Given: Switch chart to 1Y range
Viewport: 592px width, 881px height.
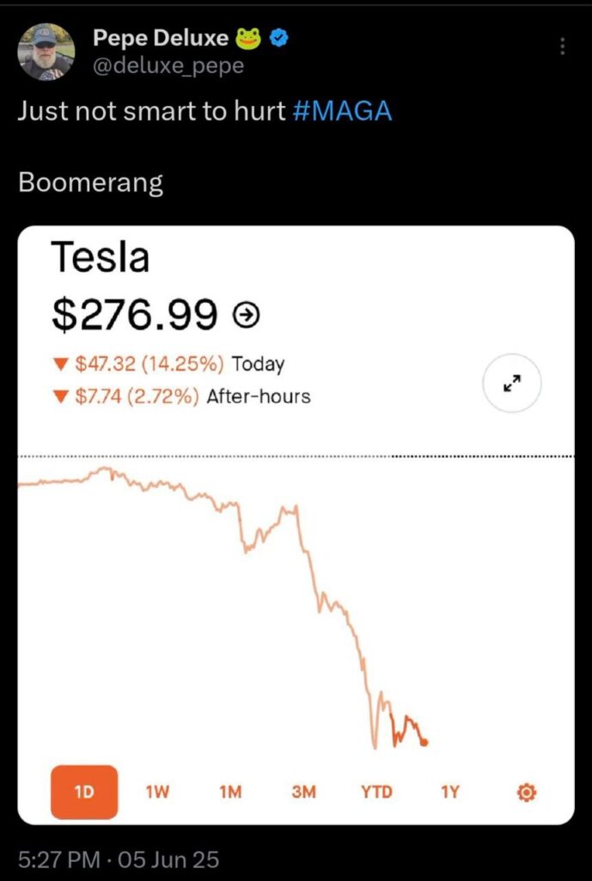Looking at the screenshot, I should coord(450,792).
